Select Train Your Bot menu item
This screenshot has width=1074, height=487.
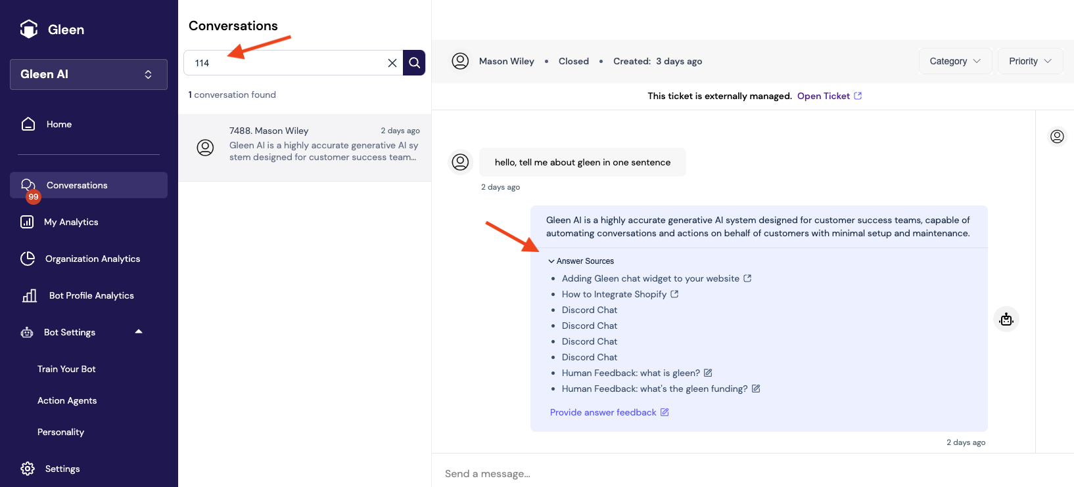(66, 369)
